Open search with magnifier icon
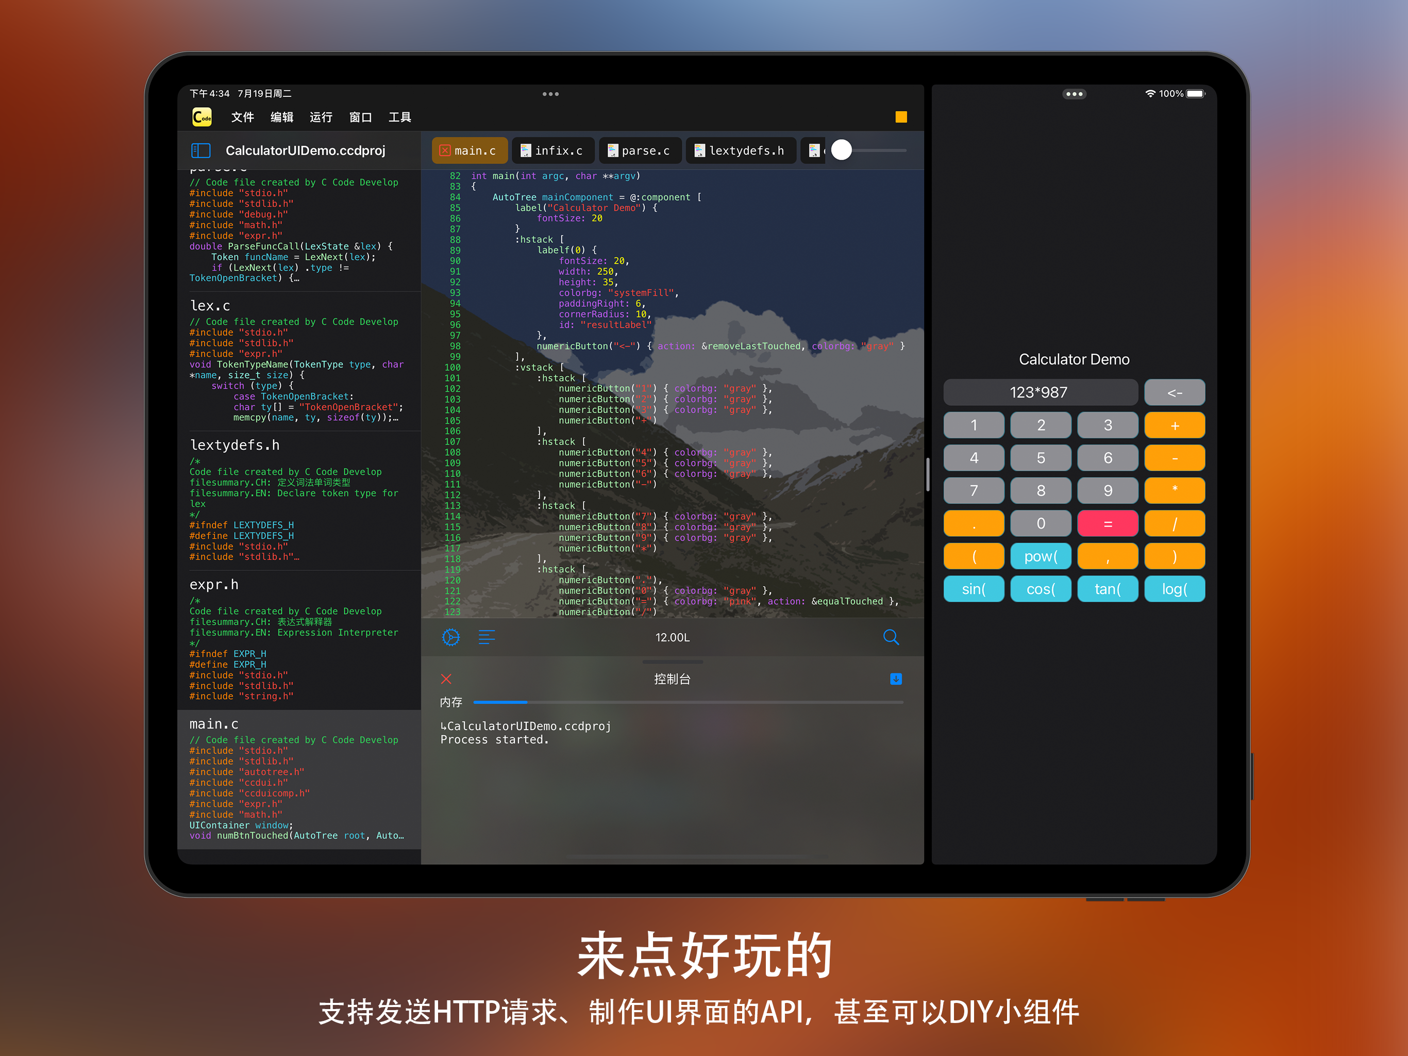The height and width of the screenshot is (1056, 1408). point(891,637)
